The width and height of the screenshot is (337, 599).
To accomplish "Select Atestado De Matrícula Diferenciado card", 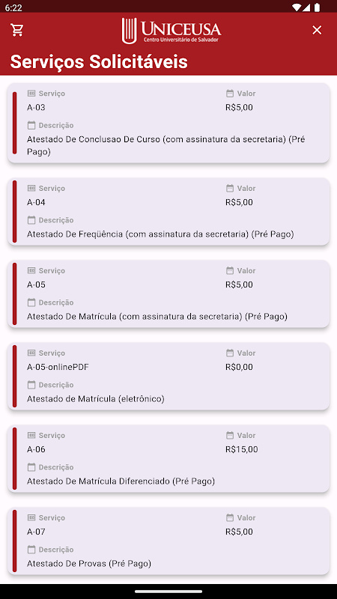I will [168, 458].
